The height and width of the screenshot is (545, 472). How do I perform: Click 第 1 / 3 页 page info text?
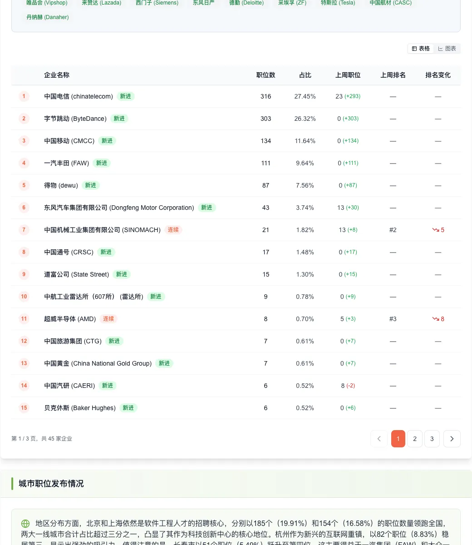coord(42,439)
